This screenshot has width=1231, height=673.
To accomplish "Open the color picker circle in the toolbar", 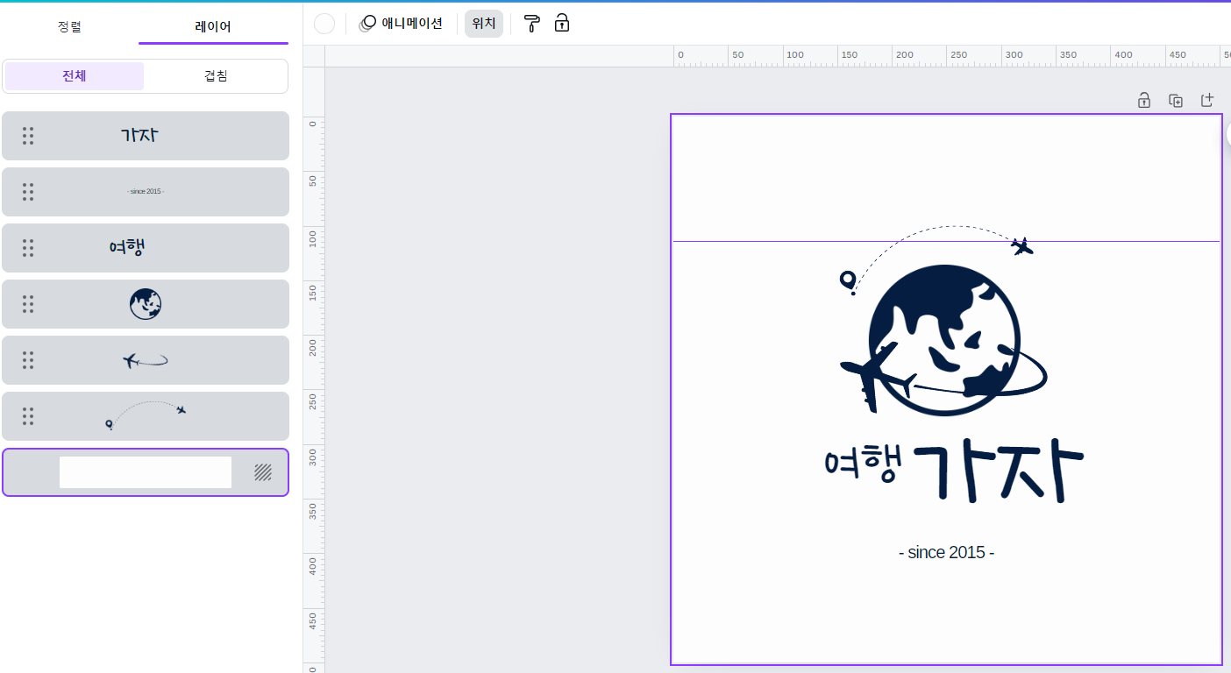I will [x=324, y=24].
